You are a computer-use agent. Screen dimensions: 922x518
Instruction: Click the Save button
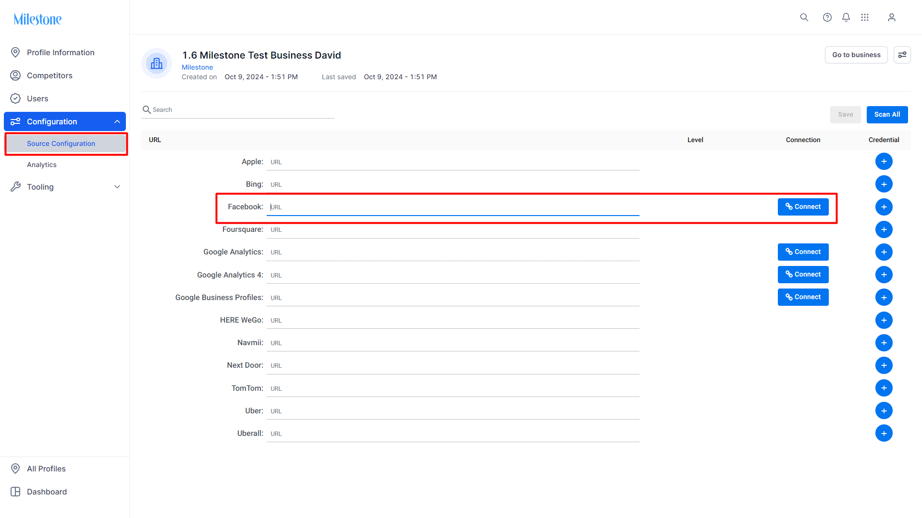(845, 114)
